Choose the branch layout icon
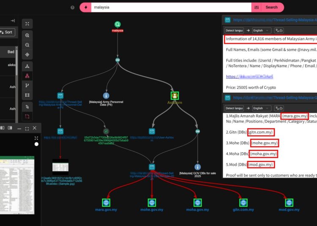 (x=27, y=86)
